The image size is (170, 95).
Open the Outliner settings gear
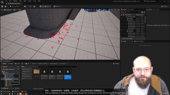144,12
